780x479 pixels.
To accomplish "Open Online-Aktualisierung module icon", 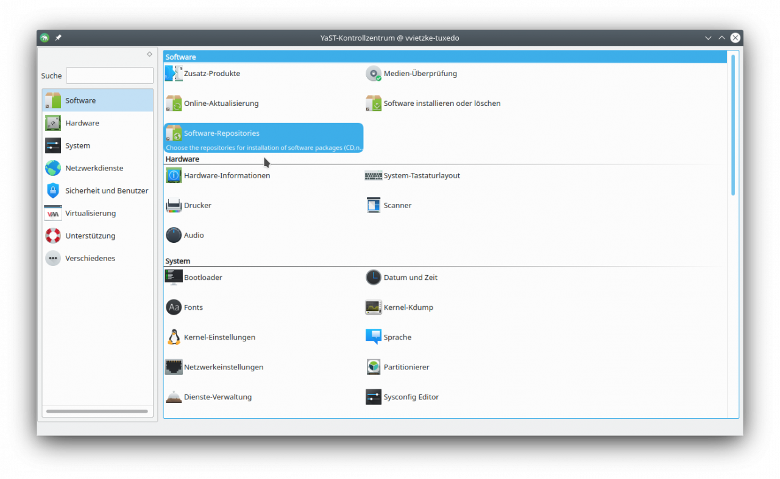I will (174, 103).
